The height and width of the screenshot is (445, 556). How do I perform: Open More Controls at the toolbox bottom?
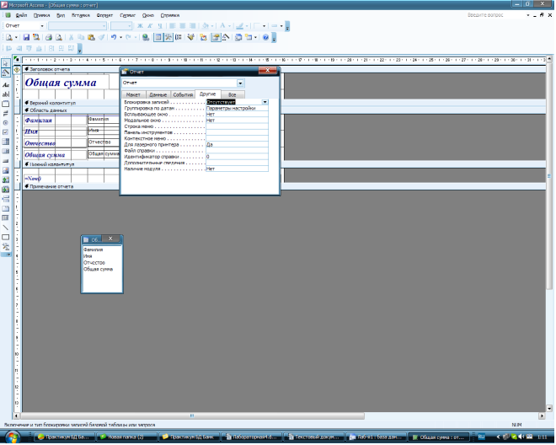tap(6, 247)
